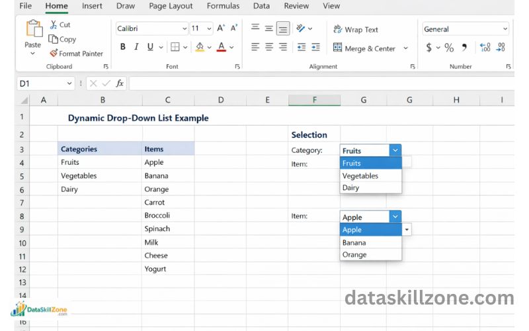Open Font Color dropdown arrow
The height and width of the screenshot is (331, 529).
pyautogui.click(x=231, y=47)
